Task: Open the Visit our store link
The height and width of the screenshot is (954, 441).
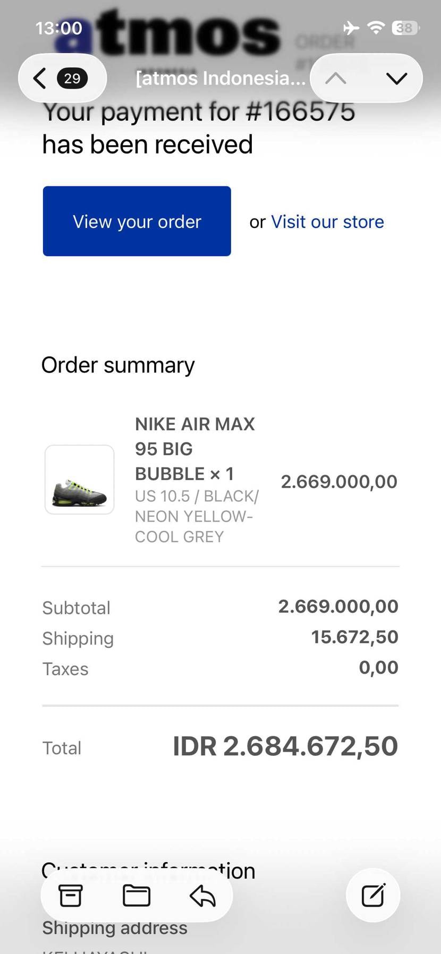Action: (327, 222)
